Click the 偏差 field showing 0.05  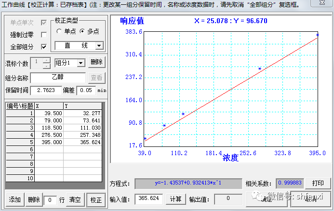(86, 90)
